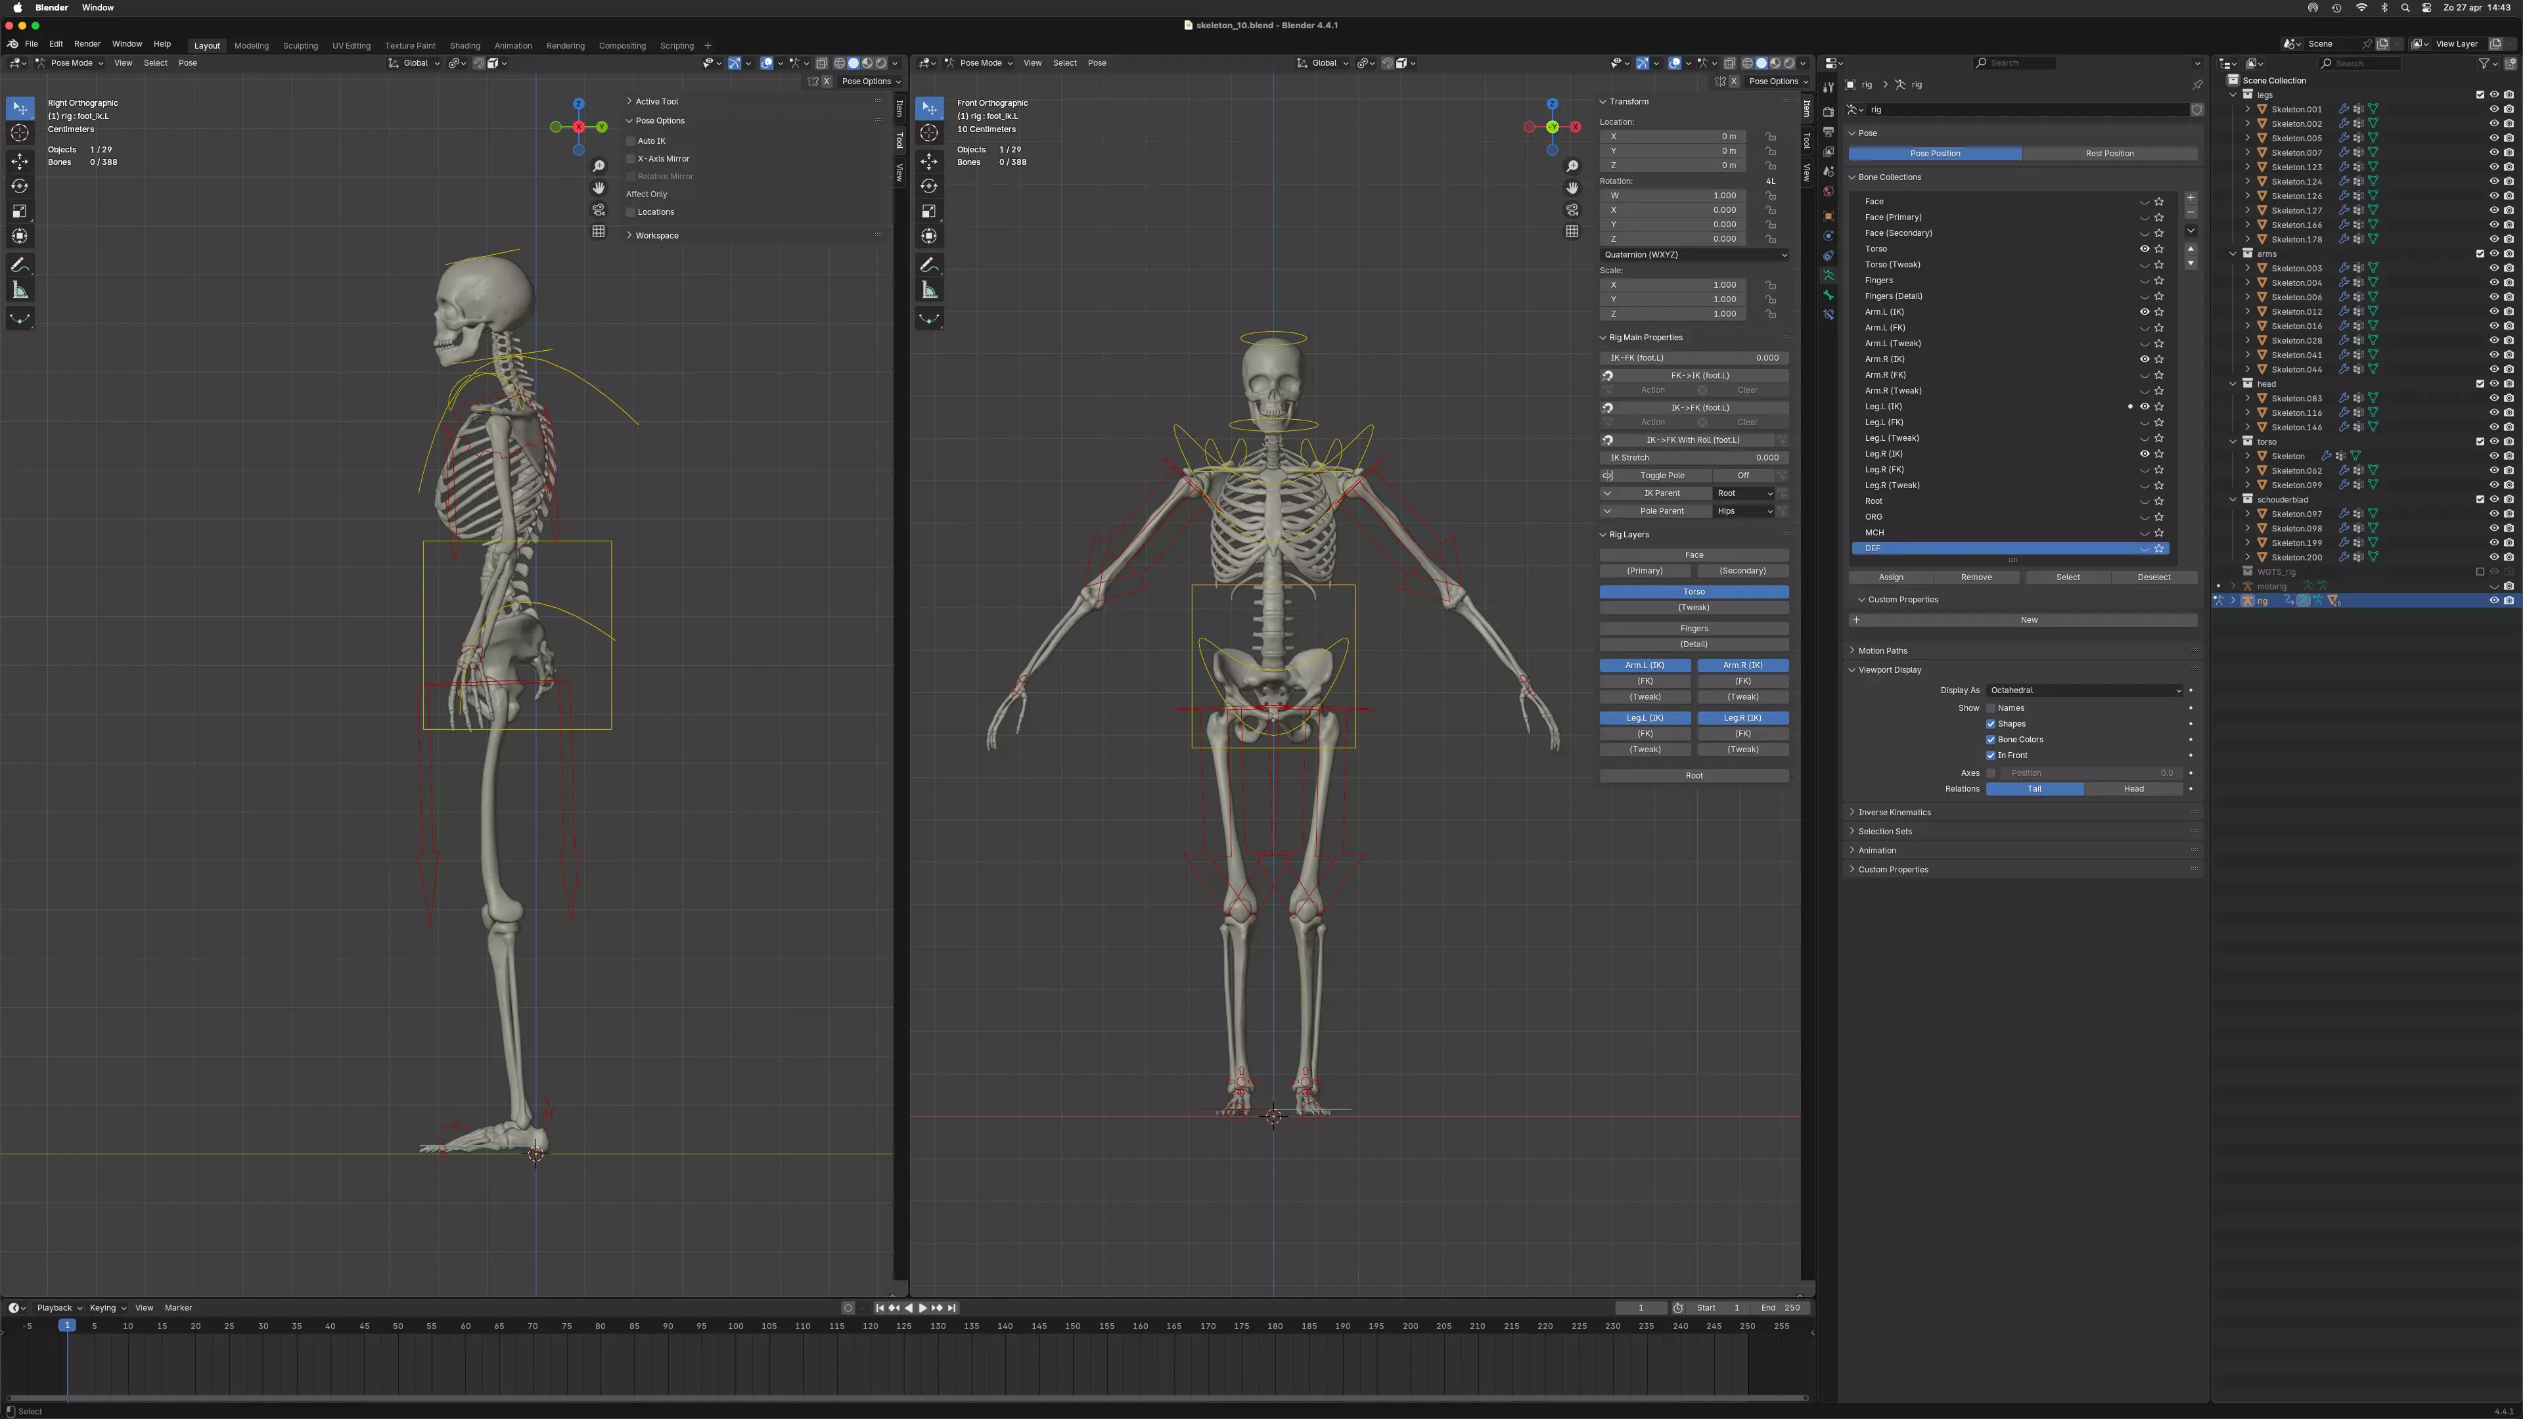Screen dimensions: 2523x1419
Task: Enable the X-Axis Mirror checkbox
Action: click(x=631, y=158)
